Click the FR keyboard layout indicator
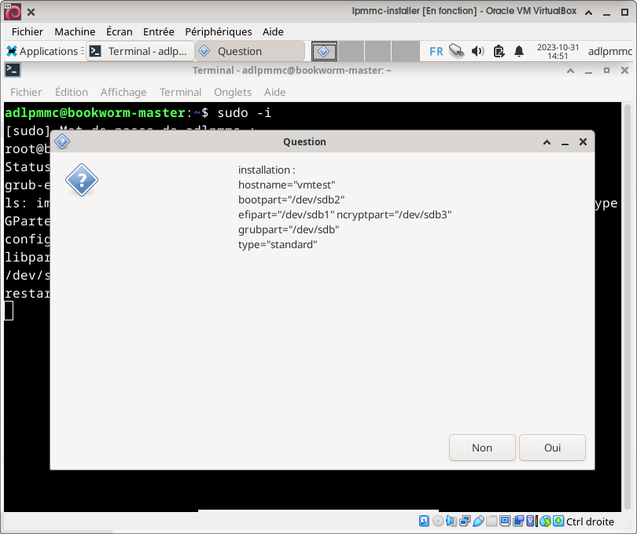Screen dimensions: 637x534 point(436,51)
